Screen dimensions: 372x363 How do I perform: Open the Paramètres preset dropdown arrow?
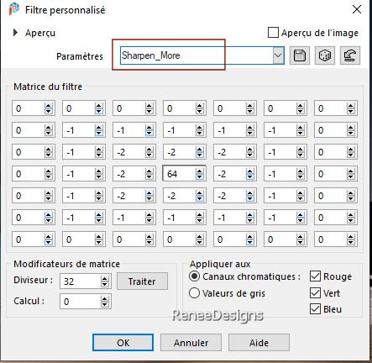click(x=278, y=55)
